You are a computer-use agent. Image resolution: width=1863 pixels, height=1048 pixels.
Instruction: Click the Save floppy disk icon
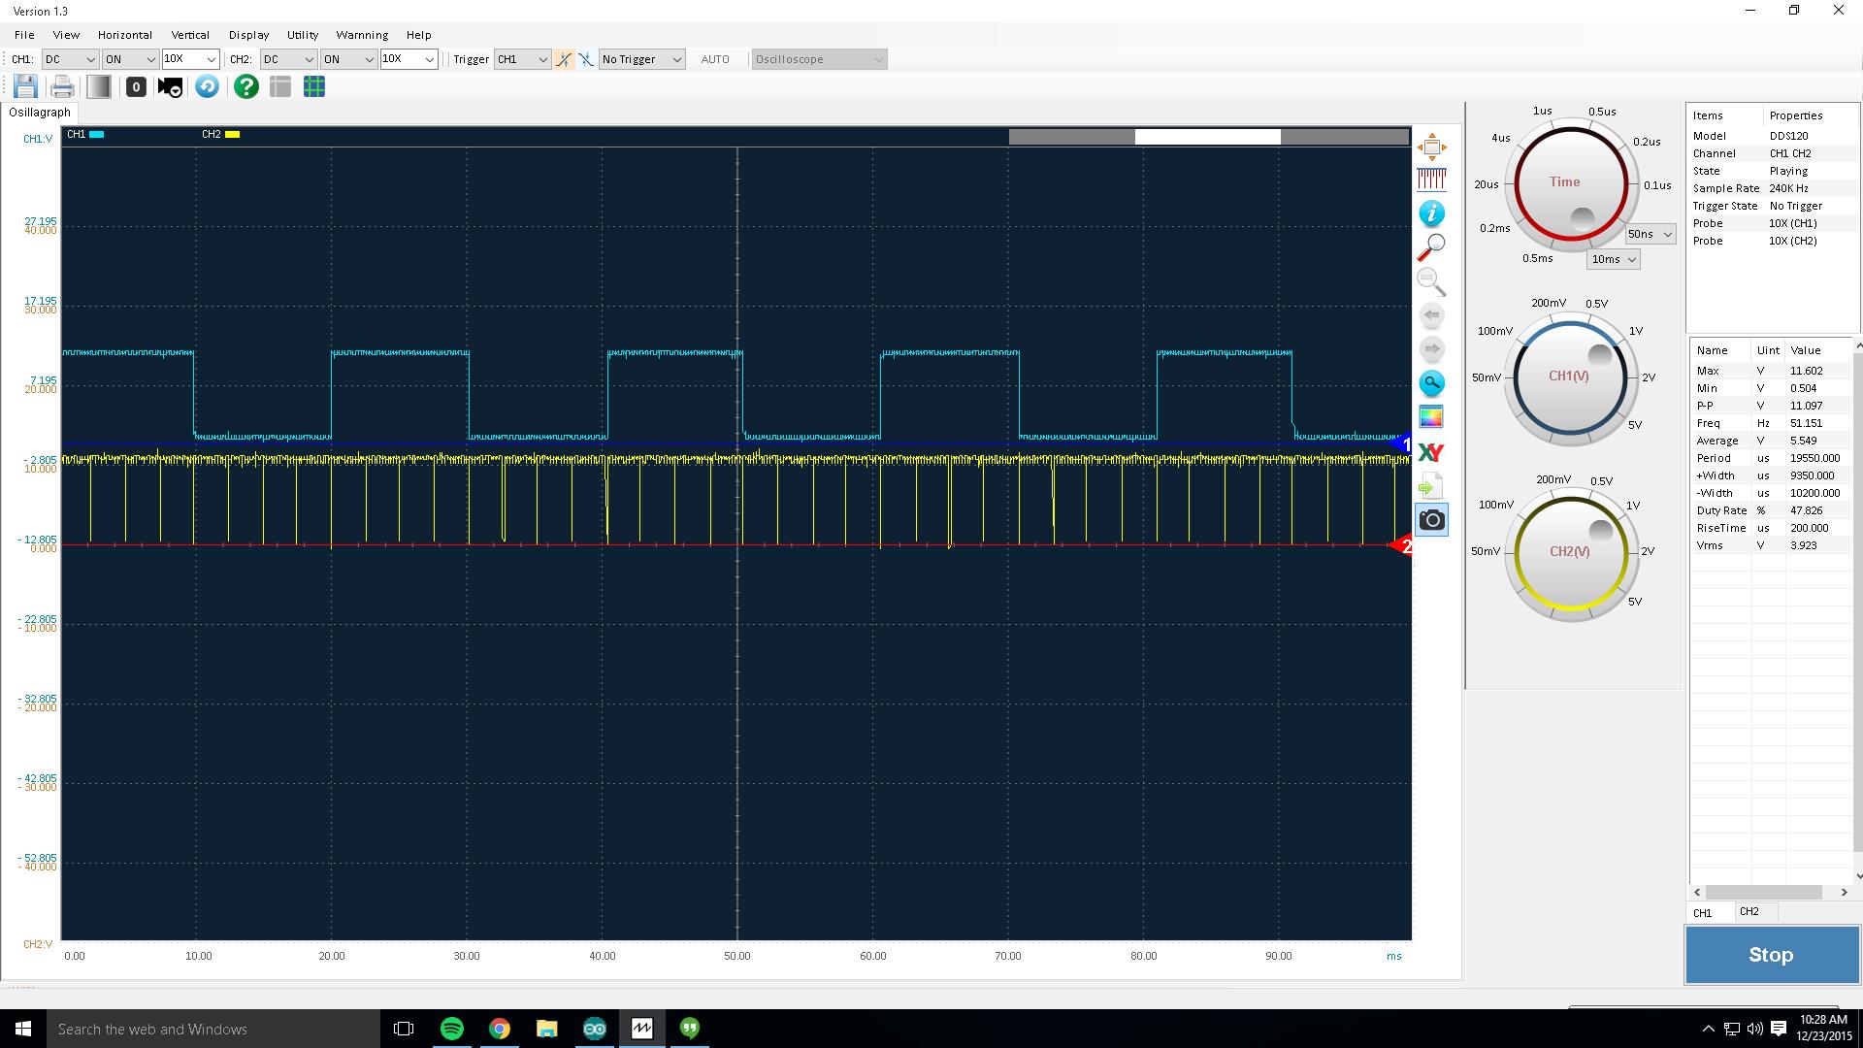[25, 87]
